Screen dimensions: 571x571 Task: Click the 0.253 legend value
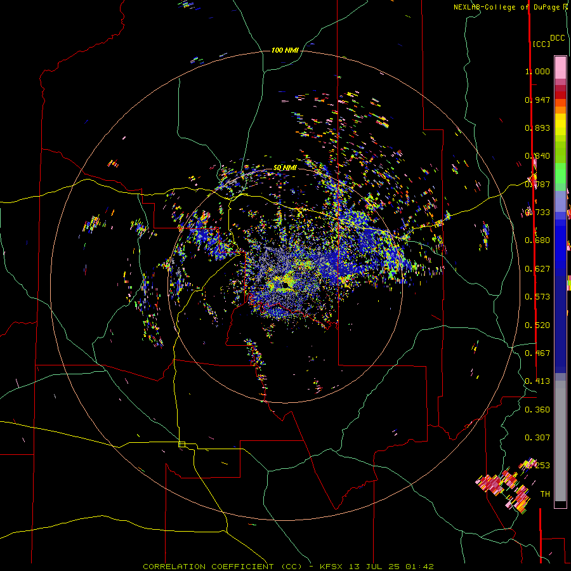[x=537, y=466]
